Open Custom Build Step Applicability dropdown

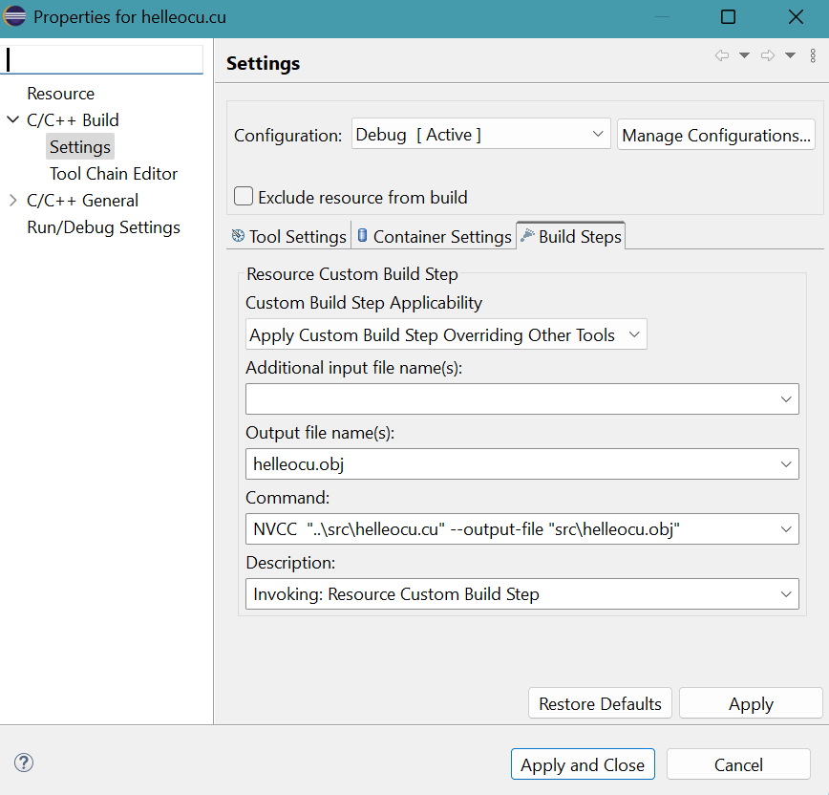446,334
